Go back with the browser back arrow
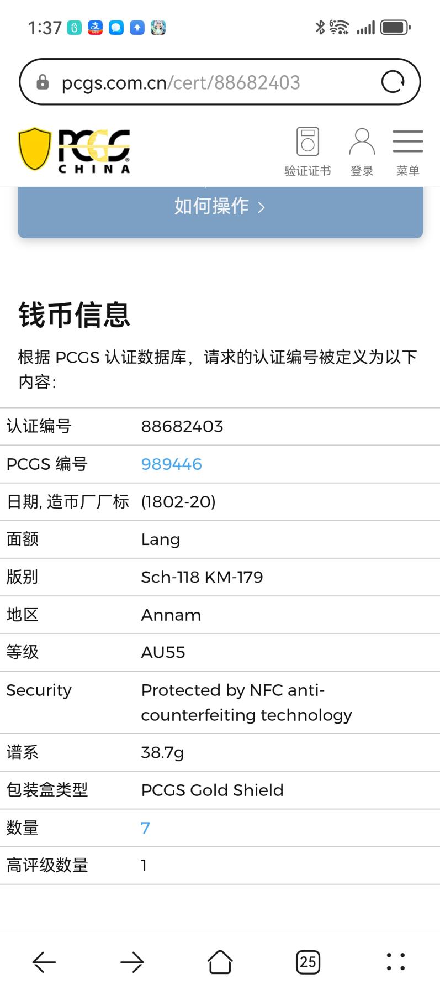The image size is (440, 995). [44, 962]
